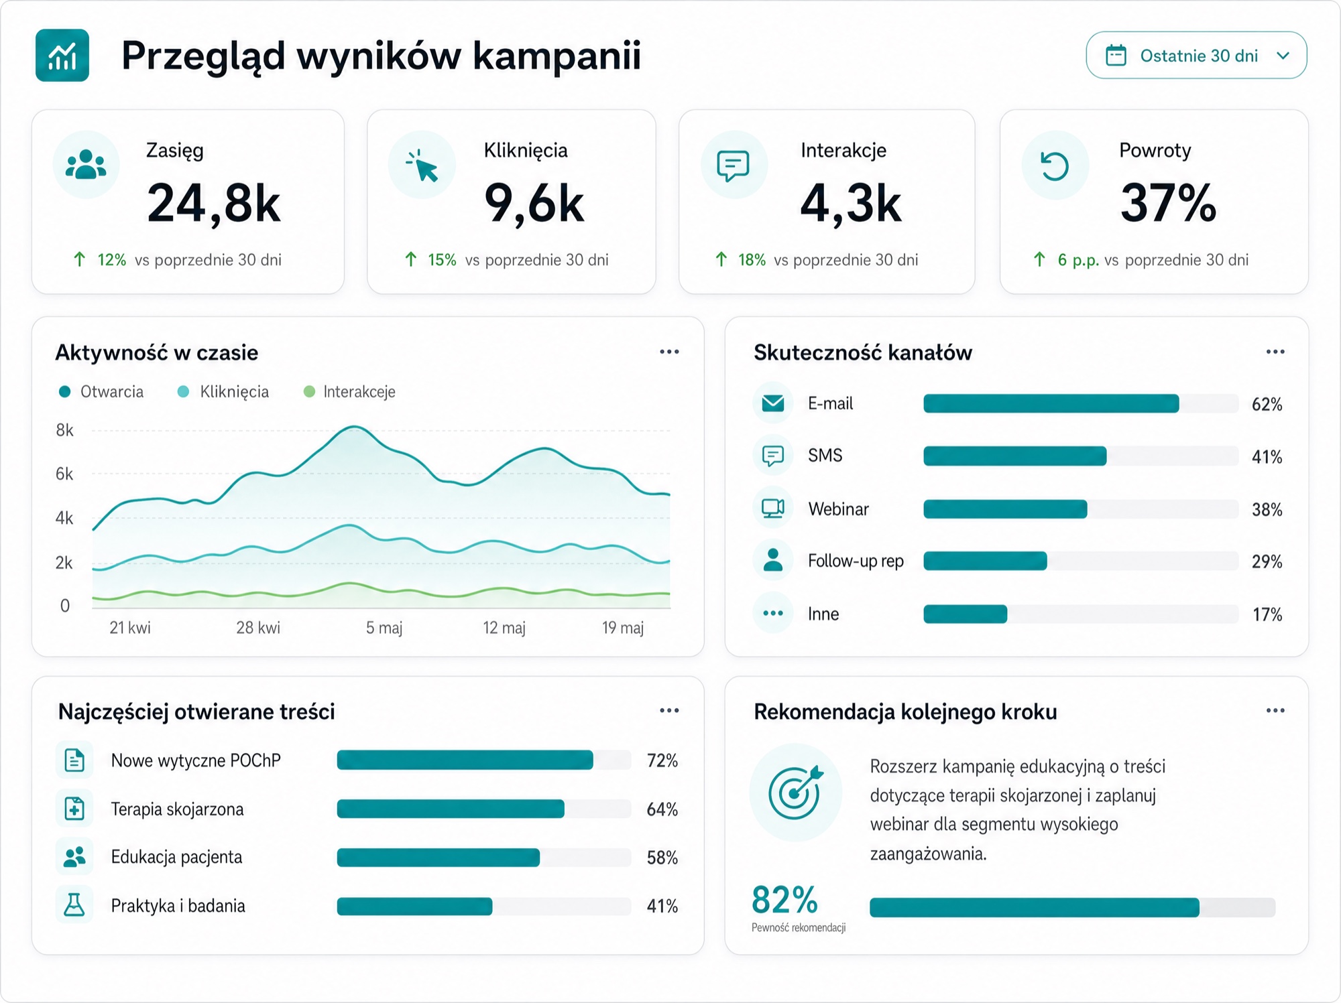Viewport: 1341px width, 1003px height.
Task: Click the 12% growth indicator under Zasięg
Action: [99, 260]
